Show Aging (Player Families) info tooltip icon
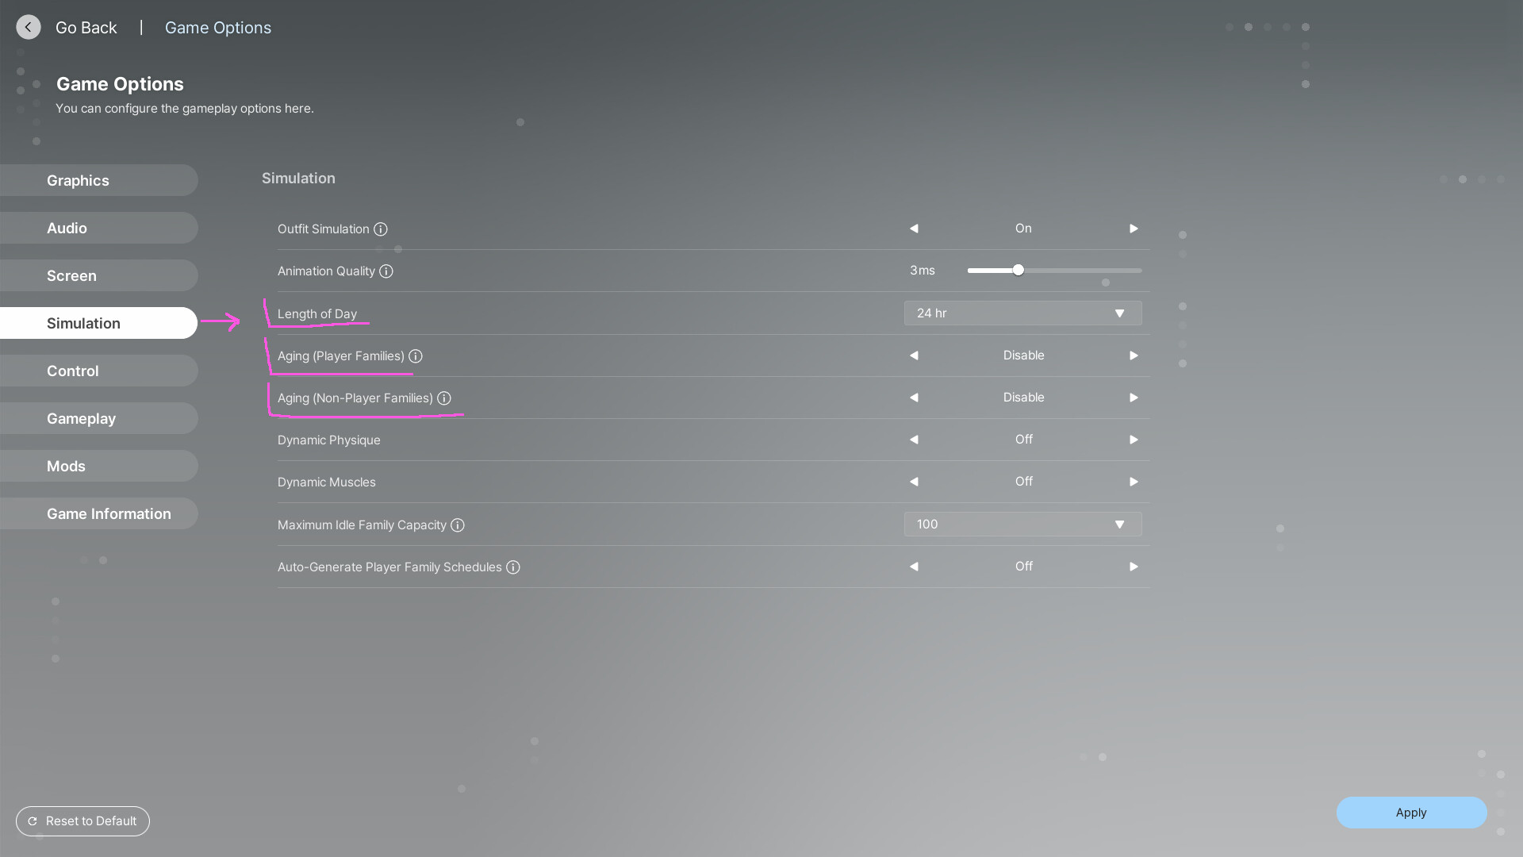This screenshot has width=1523, height=857. click(416, 356)
